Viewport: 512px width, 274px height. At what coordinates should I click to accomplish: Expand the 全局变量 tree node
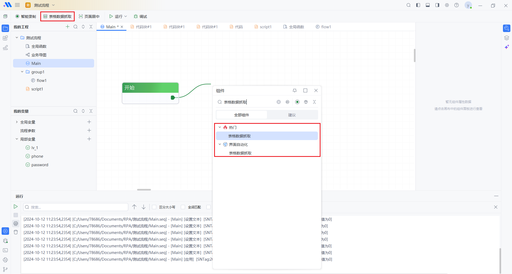point(17,122)
